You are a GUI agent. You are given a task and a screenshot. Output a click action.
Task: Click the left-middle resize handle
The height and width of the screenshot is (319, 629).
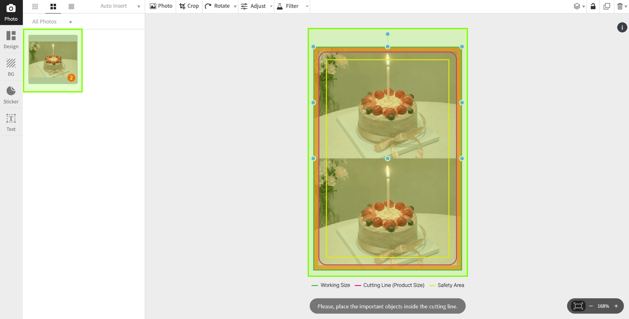pyautogui.click(x=313, y=103)
